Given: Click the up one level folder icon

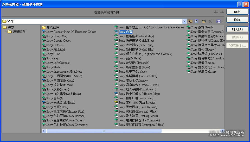Looking at the screenshot, I should (190, 21).
